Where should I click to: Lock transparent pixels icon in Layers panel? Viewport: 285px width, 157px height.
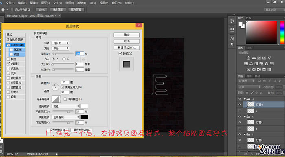point(248,93)
